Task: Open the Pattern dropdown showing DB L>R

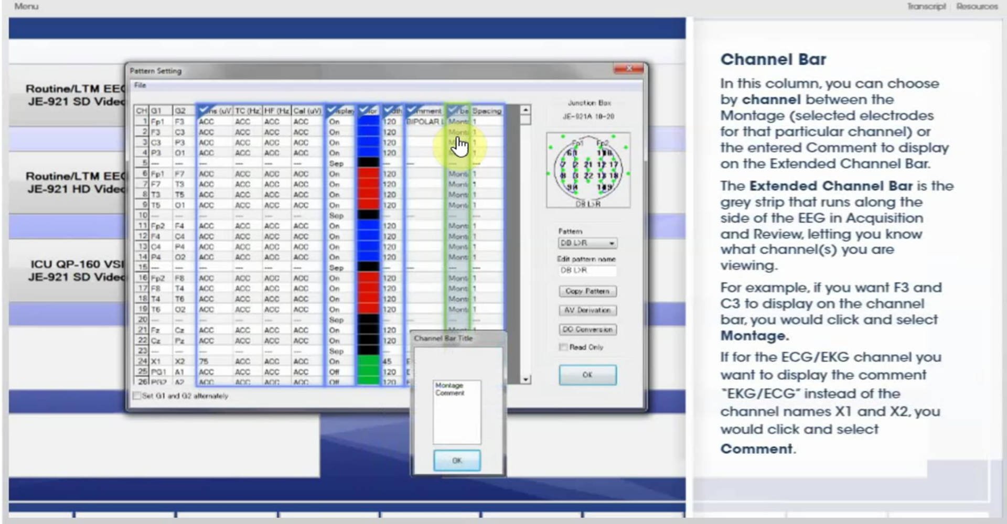Action: click(587, 243)
